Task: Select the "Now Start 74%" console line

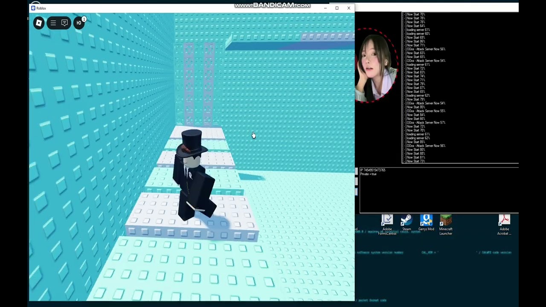Action: (414, 76)
